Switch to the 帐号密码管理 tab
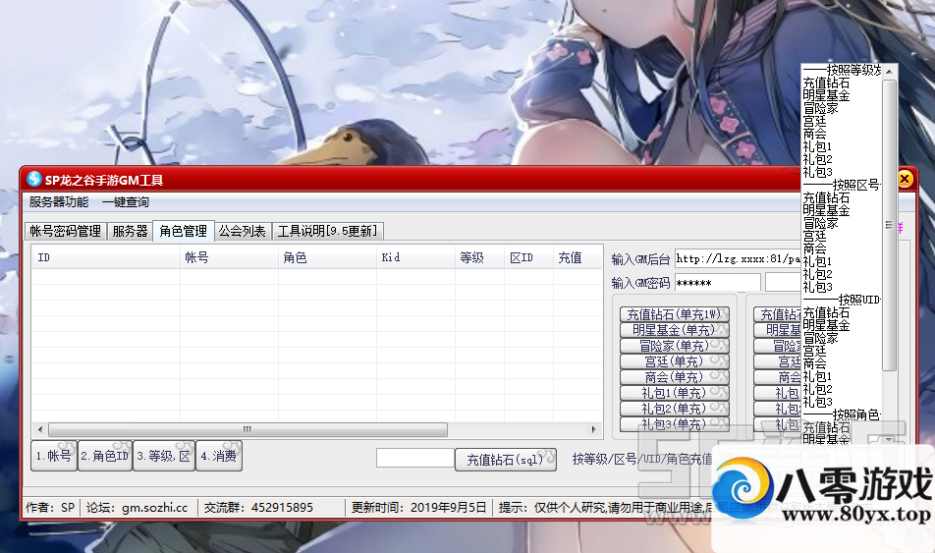 (66, 231)
